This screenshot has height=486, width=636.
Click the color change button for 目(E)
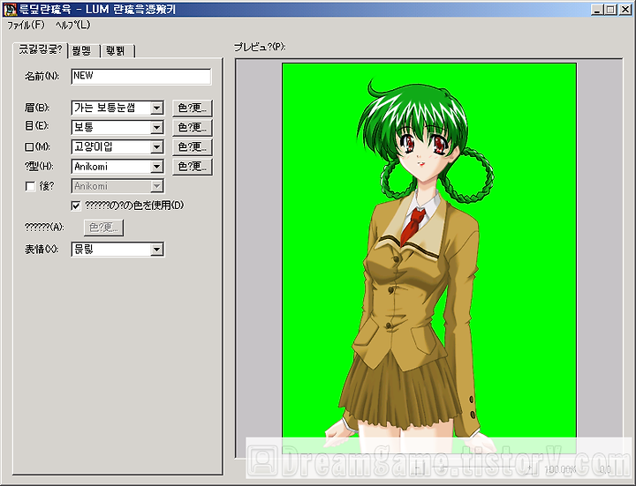tap(193, 127)
